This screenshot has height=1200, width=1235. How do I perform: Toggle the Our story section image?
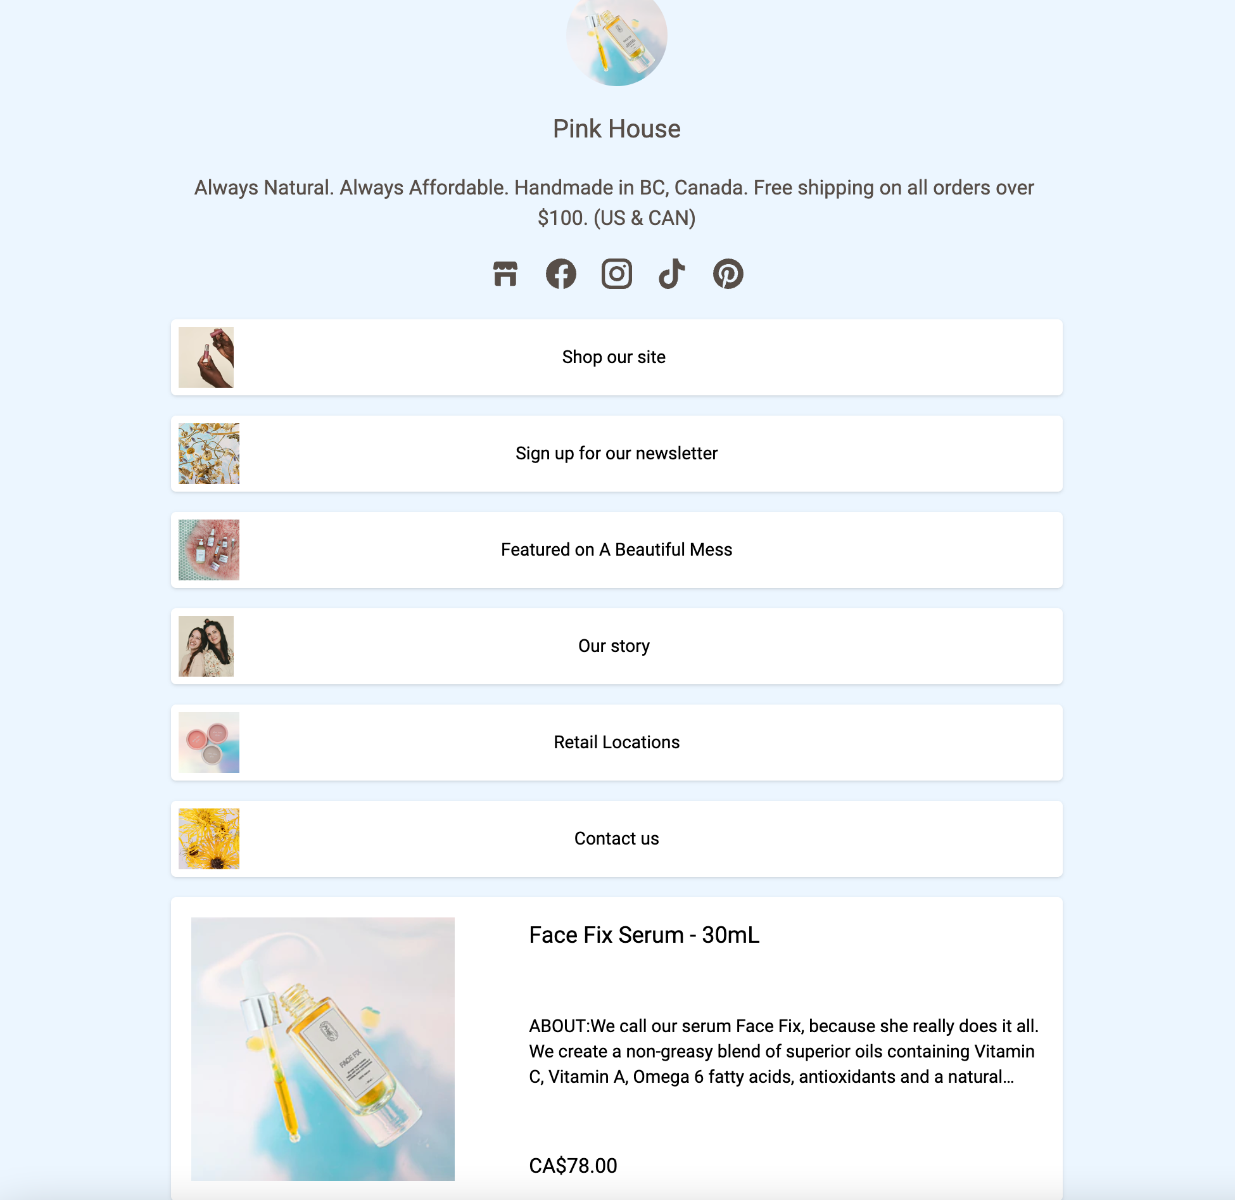(x=208, y=645)
